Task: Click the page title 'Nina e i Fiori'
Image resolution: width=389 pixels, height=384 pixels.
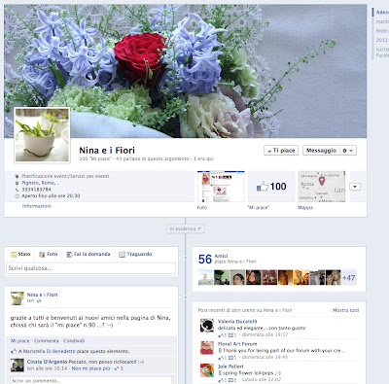Action: click(x=107, y=151)
